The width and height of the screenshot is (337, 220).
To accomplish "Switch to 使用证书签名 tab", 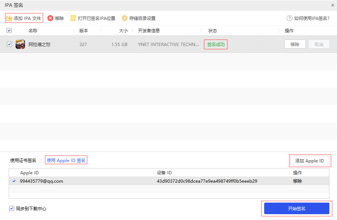I will (x=23, y=160).
